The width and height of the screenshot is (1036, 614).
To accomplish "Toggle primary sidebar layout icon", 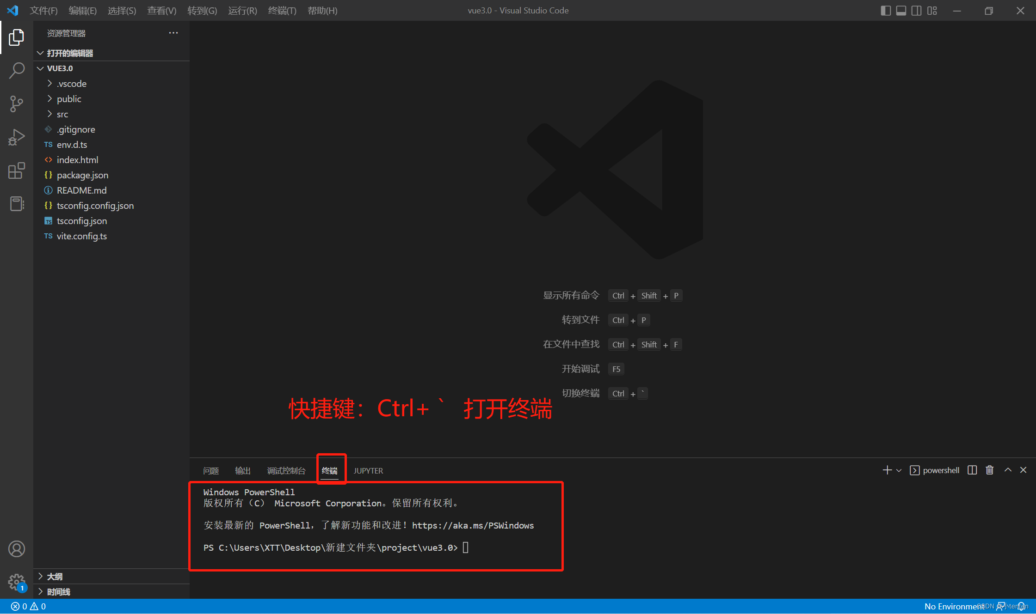I will tap(886, 11).
